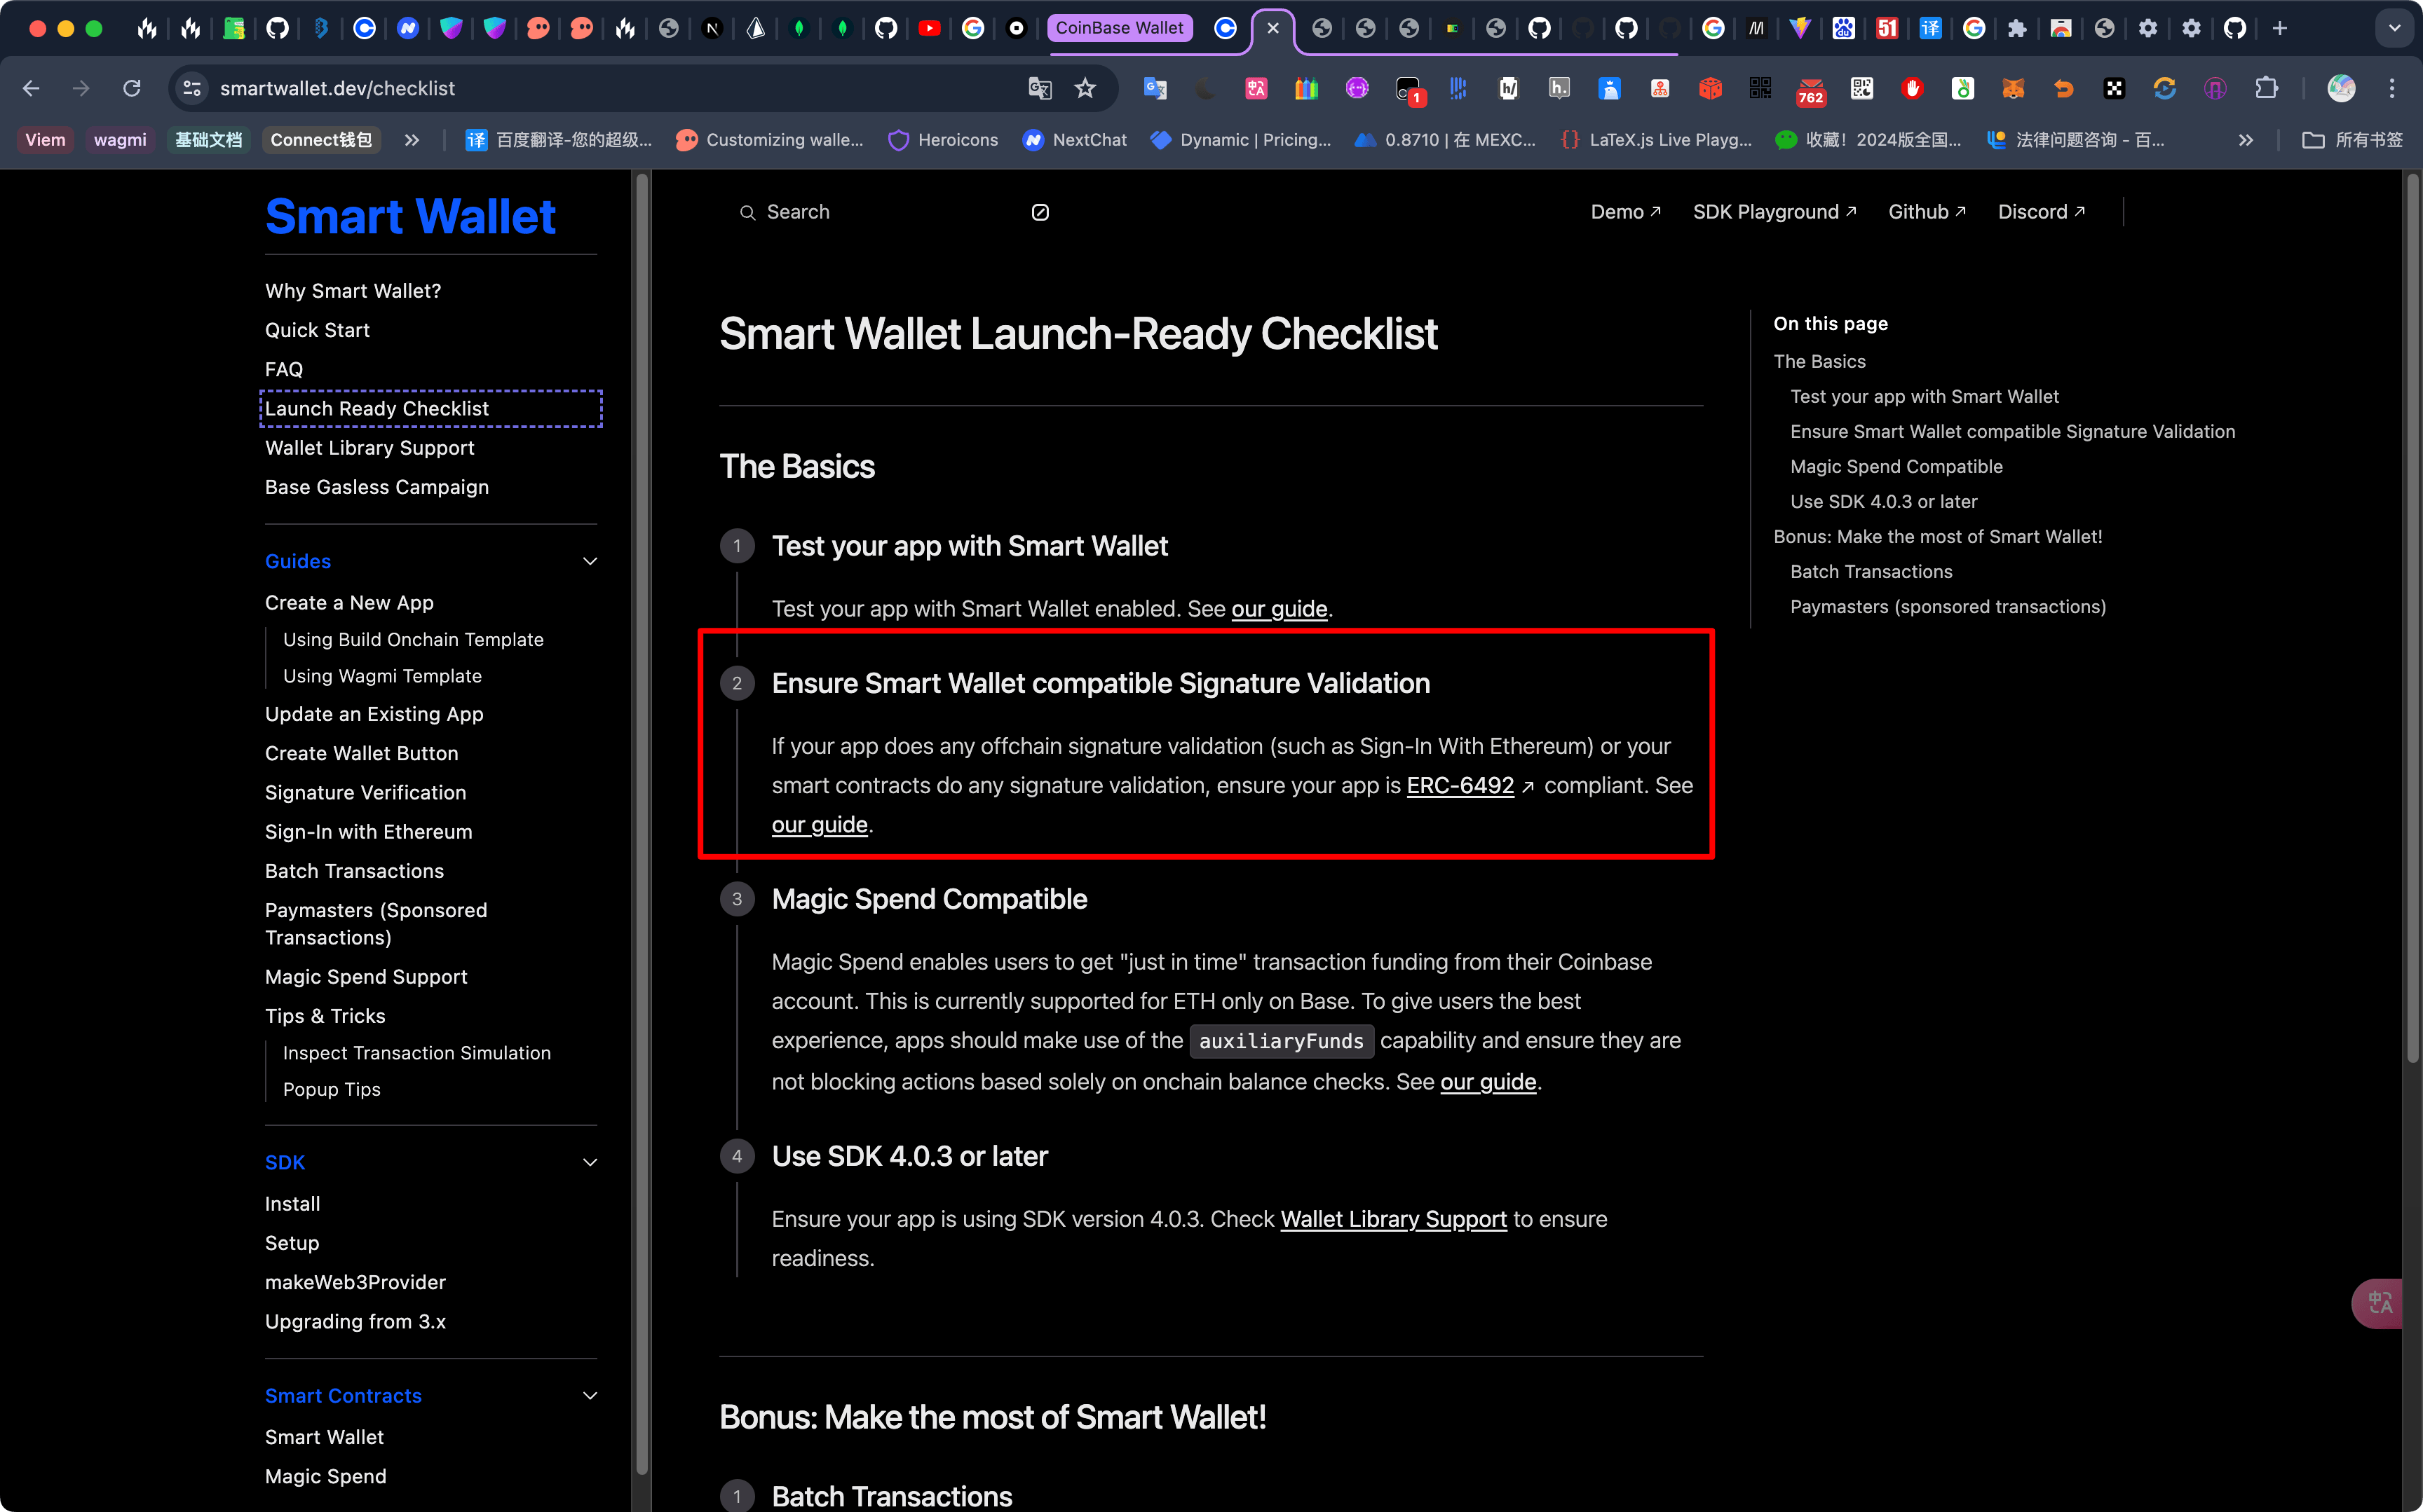
Task: Go back to the previous page
Action: (31, 88)
